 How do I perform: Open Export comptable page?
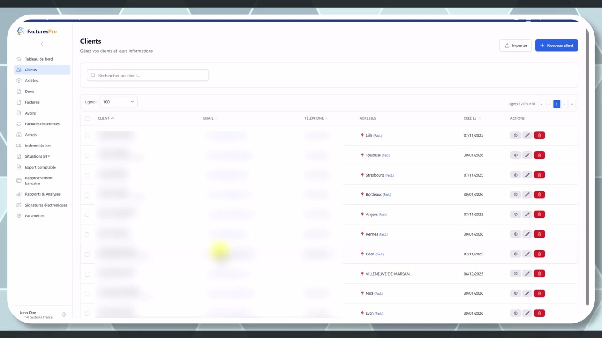[x=42, y=167]
